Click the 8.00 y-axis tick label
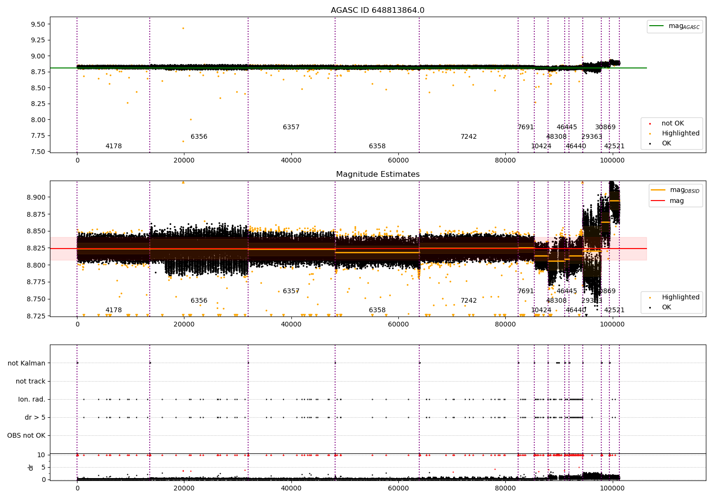Screen dimensions: 713x499 pyautogui.click(x=37, y=120)
